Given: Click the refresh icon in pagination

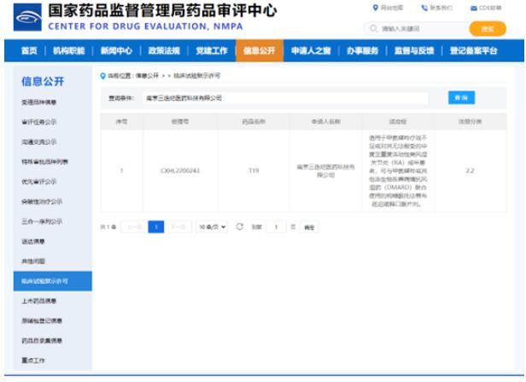Looking at the screenshot, I should click(239, 227).
